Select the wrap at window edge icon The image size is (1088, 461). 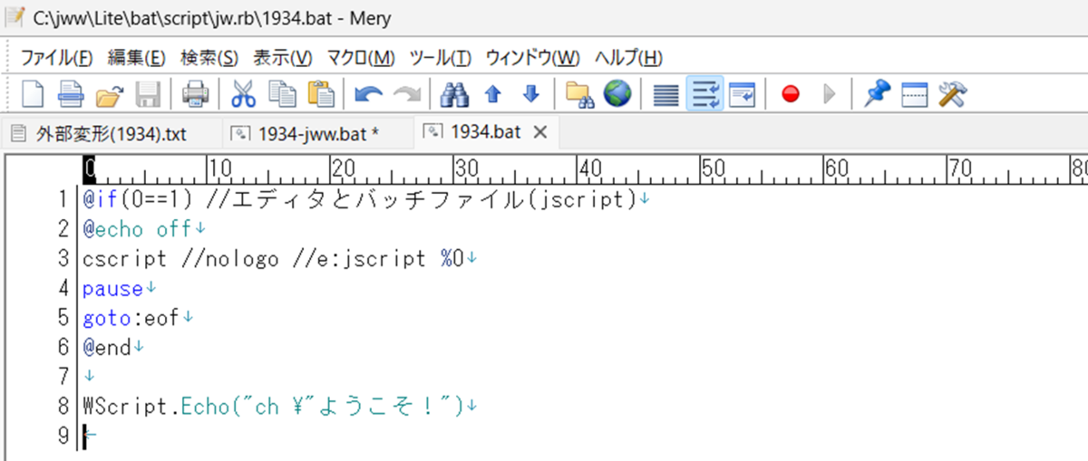743,94
